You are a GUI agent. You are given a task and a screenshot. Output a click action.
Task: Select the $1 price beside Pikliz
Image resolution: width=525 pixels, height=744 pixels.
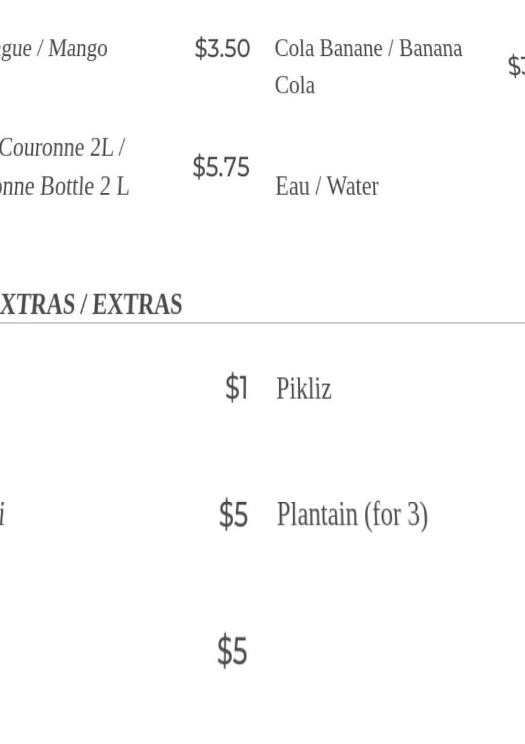click(236, 388)
